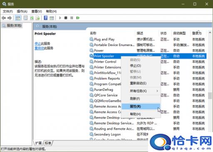
Task: Select the Printer Control service row
Action: point(148,61)
